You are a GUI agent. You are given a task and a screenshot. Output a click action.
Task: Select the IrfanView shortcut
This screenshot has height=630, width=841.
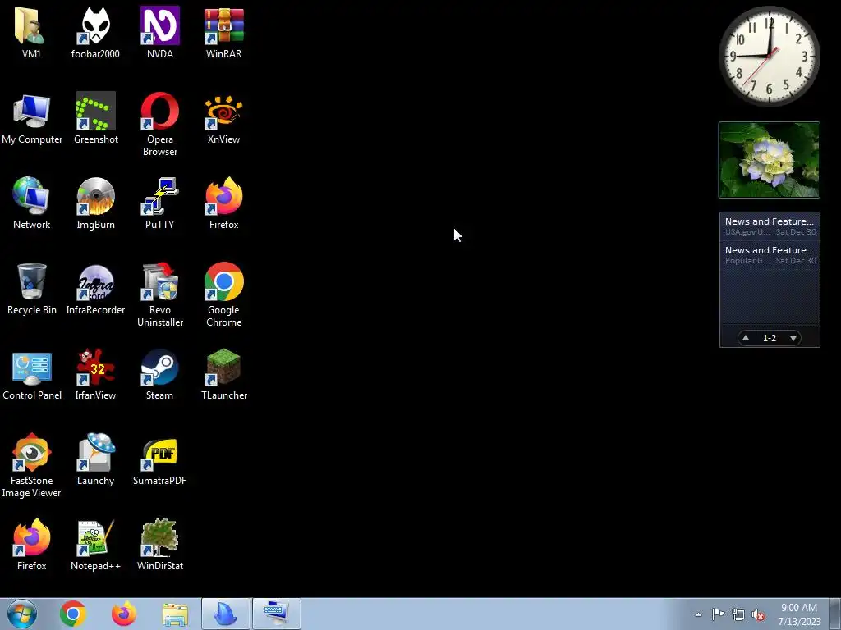point(95,374)
